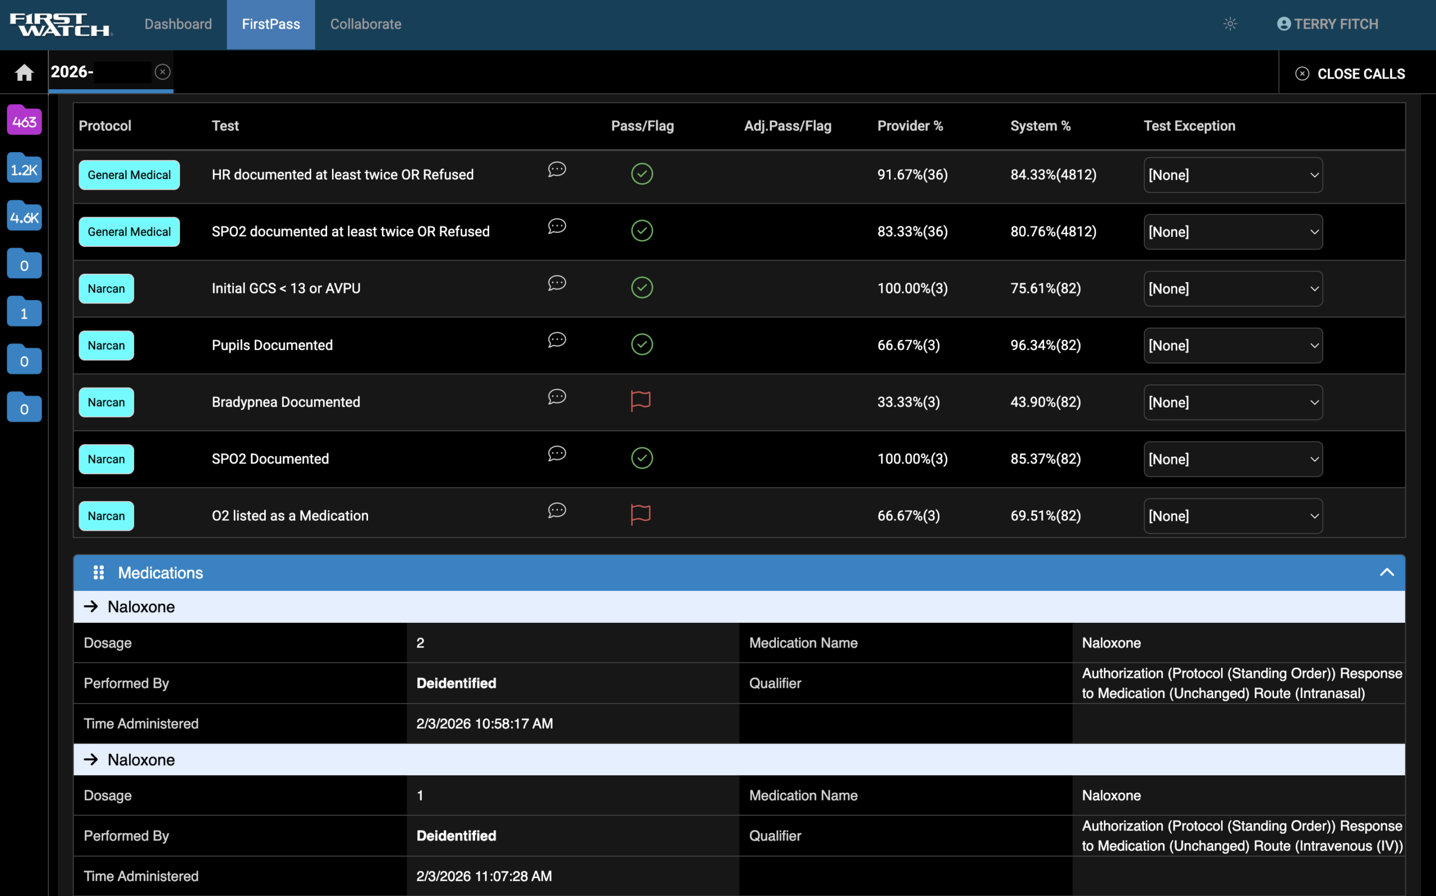Screen dimensions: 1436x896
Task: Click the green check for HR documented at least twice
Action: (x=642, y=173)
